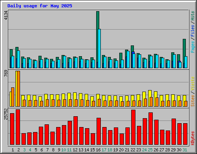Click green day label 31
This screenshot has height=154, width=197.
[185, 150]
